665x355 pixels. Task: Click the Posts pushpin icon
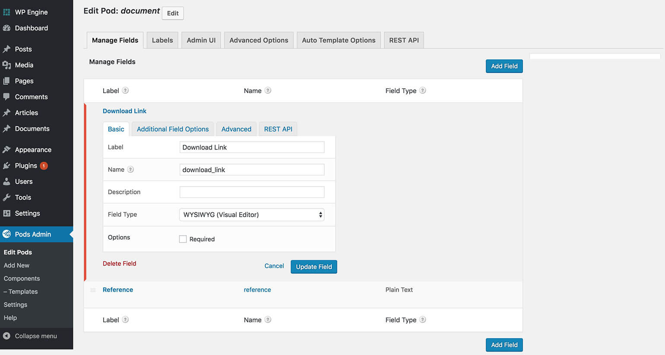[6, 49]
